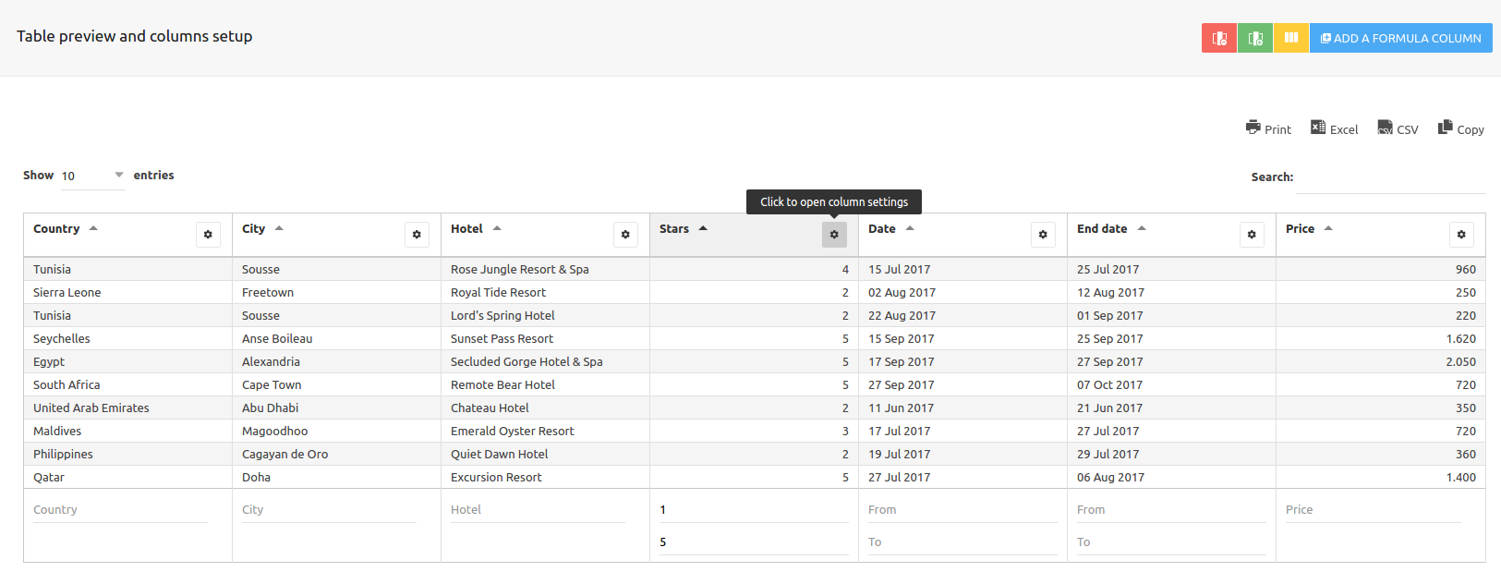1501x572 pixels.
Task: Click the 06 Aug 2017 end date cell
Action: point(1171,477)
